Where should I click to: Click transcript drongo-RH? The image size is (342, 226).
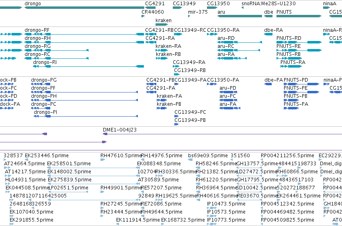pyautogui.click(x=37, y=38)
